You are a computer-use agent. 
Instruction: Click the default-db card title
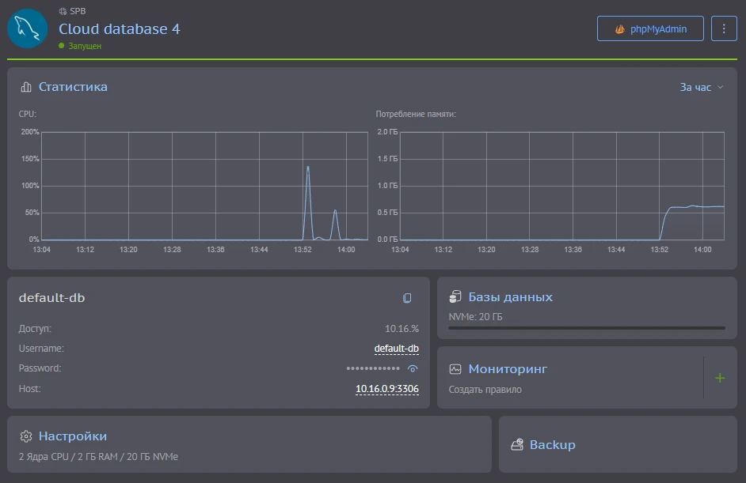[51, 298]
